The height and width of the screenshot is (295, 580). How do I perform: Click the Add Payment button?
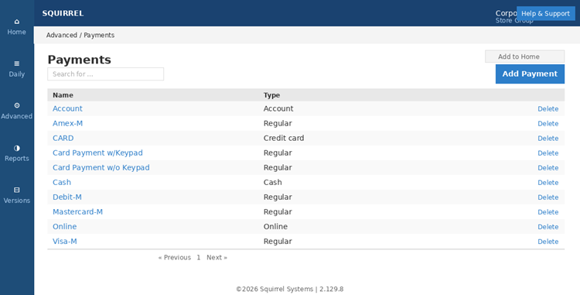pyautogui.click(x=530, y=74)
